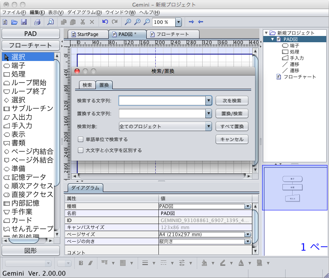Pick the ページ内結合 connector shape
329x278 pixels.
[x=28, y=151]
